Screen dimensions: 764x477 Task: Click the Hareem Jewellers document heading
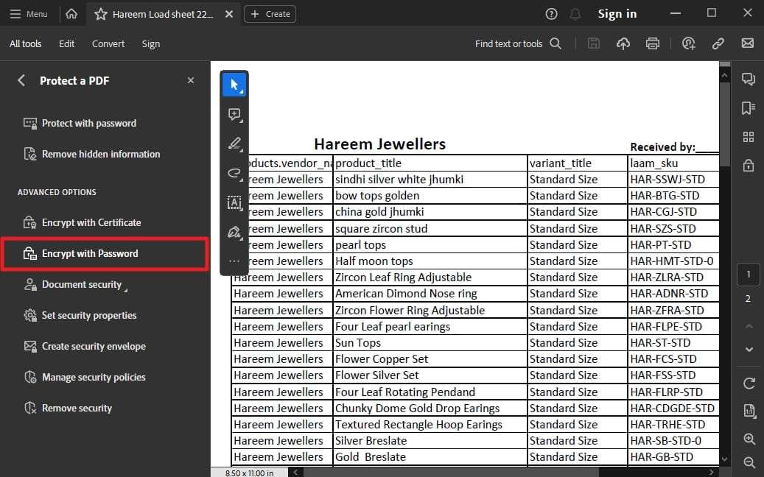(379, 144)
